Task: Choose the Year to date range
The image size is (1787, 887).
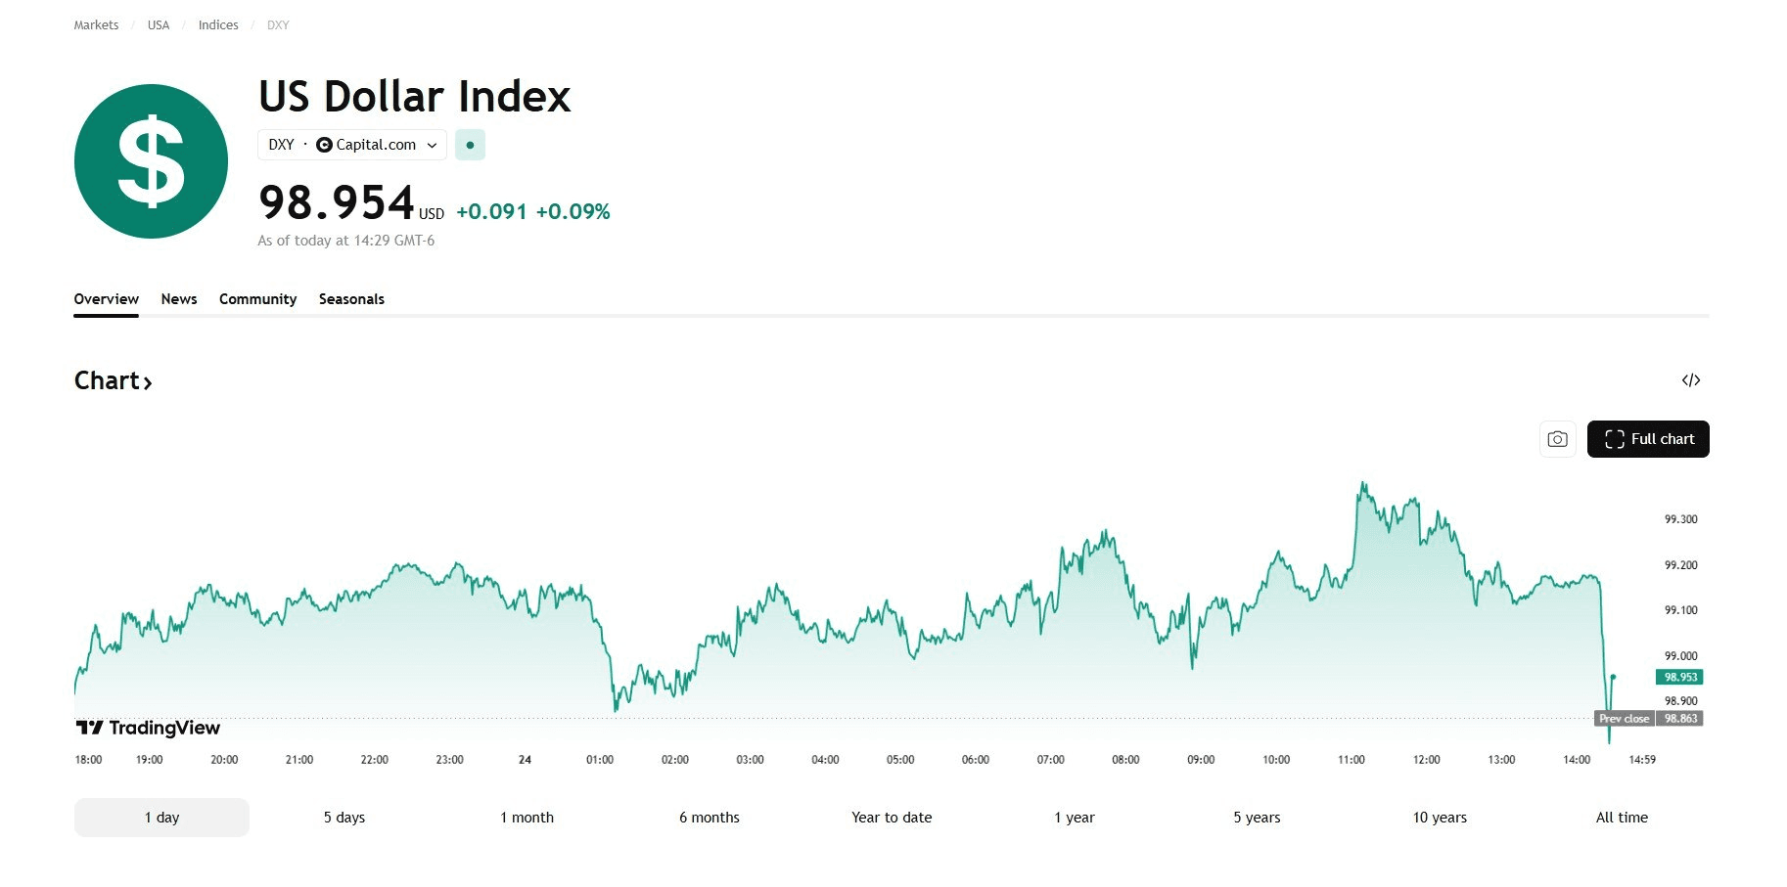Action: (x=892, y=818)
